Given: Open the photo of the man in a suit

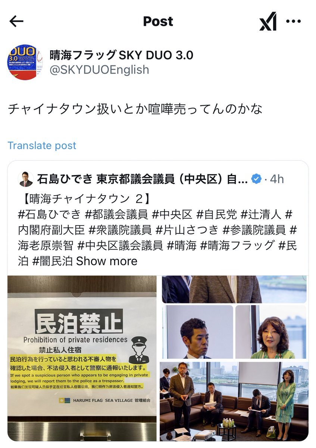Looking at the screenshot, I should [198, 332].
